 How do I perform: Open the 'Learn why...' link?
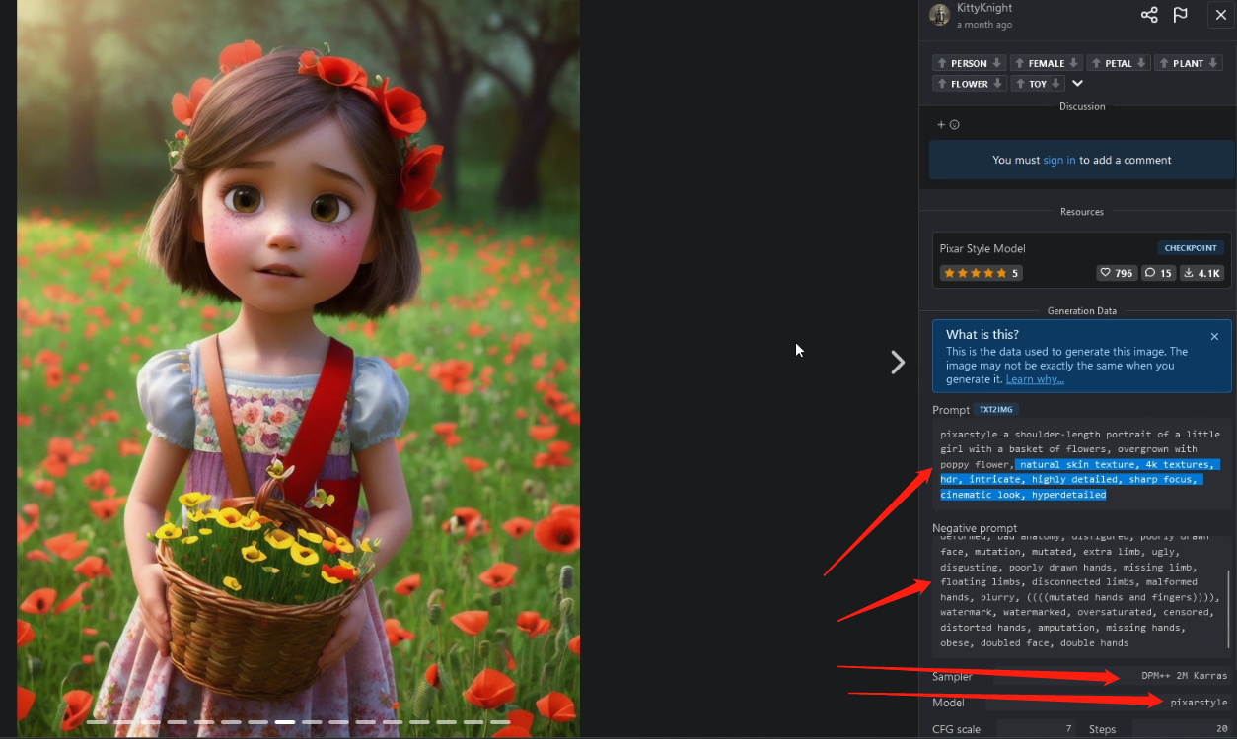tap(1035, 380)
